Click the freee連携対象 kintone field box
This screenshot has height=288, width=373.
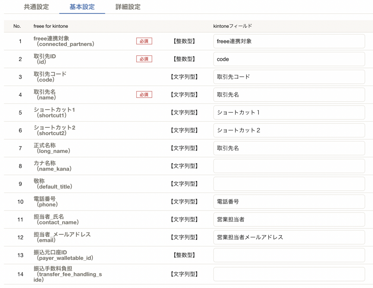(289, 41)
